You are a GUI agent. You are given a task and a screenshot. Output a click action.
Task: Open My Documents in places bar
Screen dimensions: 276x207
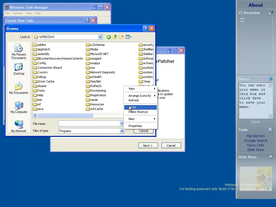(x=19, y=88)
